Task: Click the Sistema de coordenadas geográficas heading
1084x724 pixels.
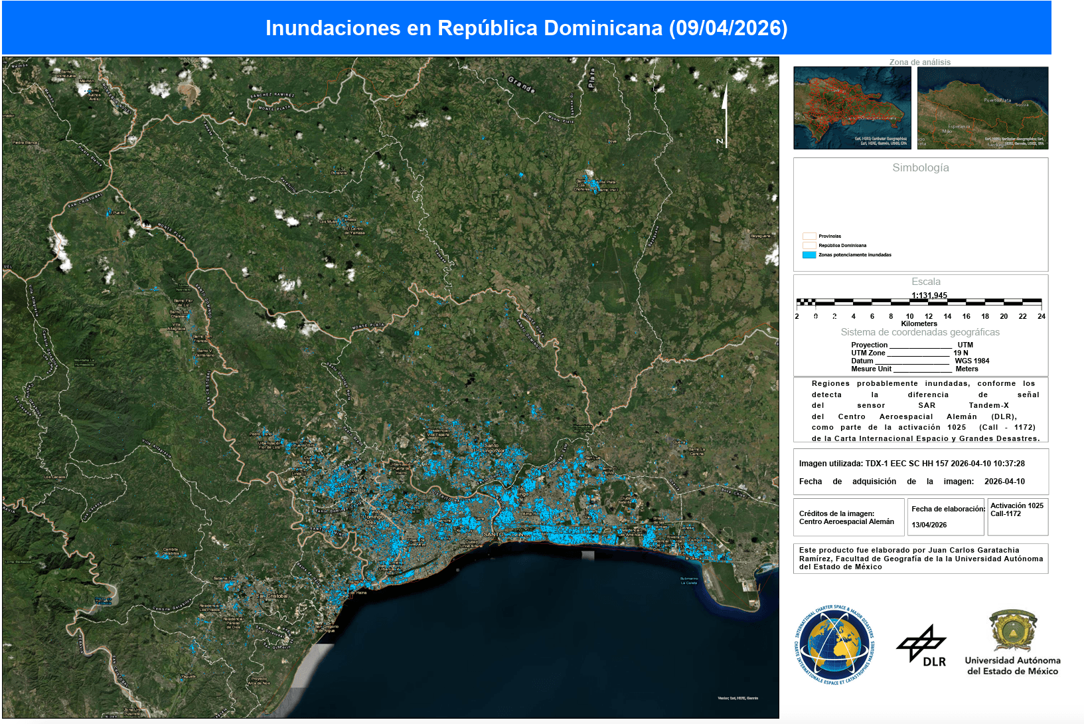Action: tap(920, 332)
